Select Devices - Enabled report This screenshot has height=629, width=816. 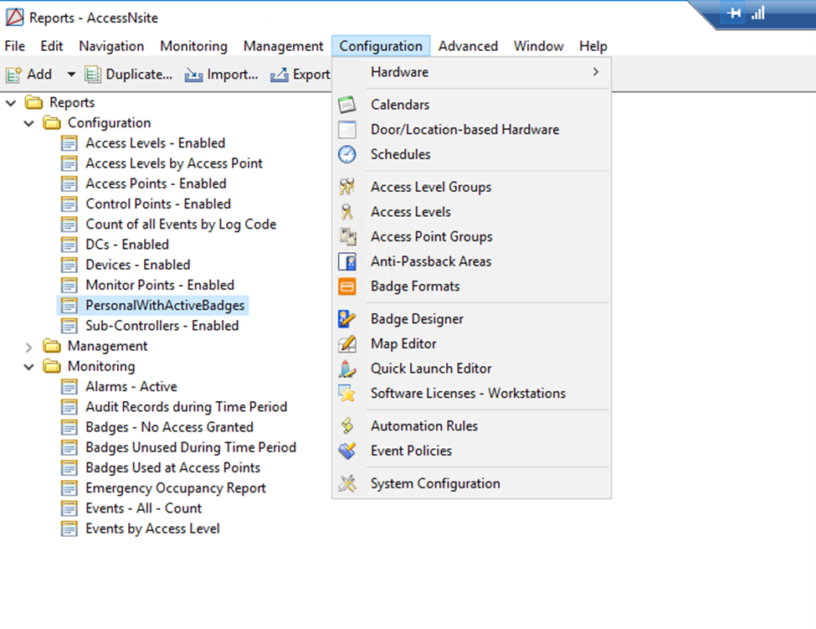tap(138, 265)
